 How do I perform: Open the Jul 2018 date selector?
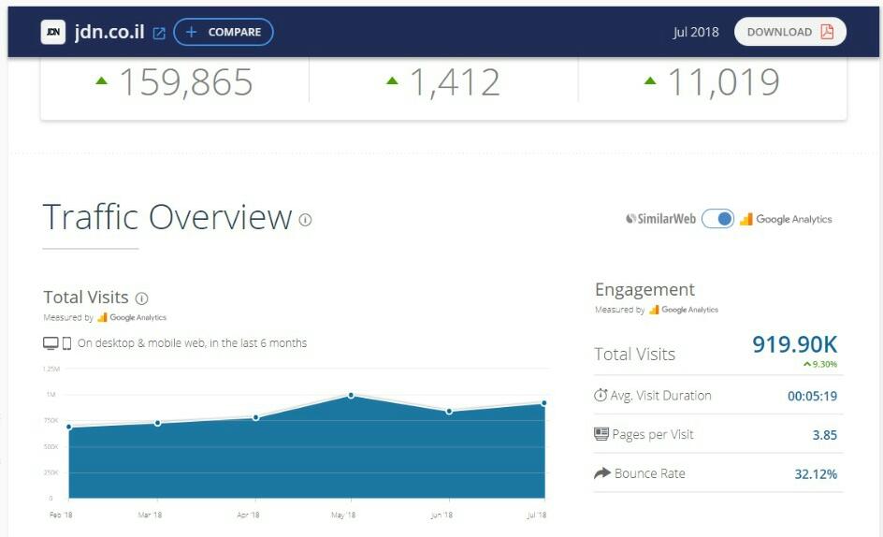coord(696,32)
